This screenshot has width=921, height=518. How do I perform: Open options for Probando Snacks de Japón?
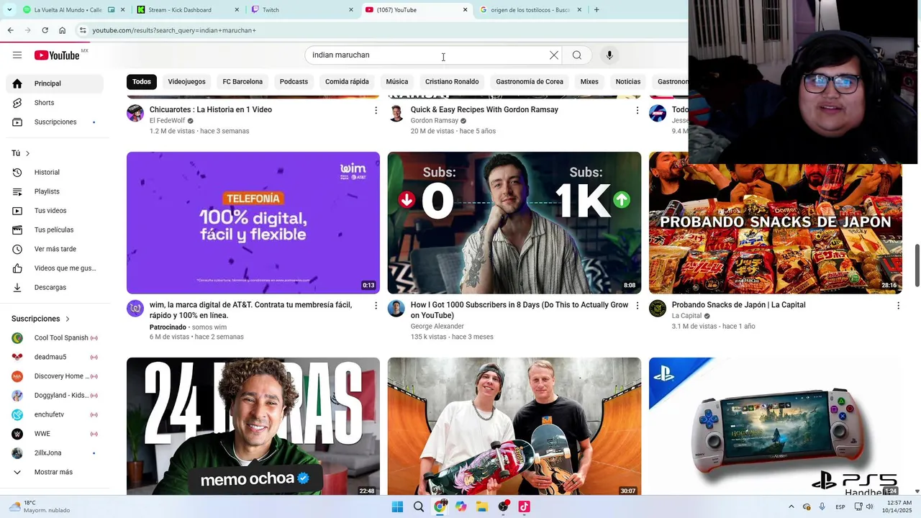[898, 306]
